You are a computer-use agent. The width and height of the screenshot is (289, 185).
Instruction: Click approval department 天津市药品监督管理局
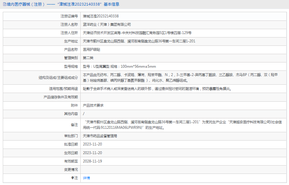click(100, 136)
